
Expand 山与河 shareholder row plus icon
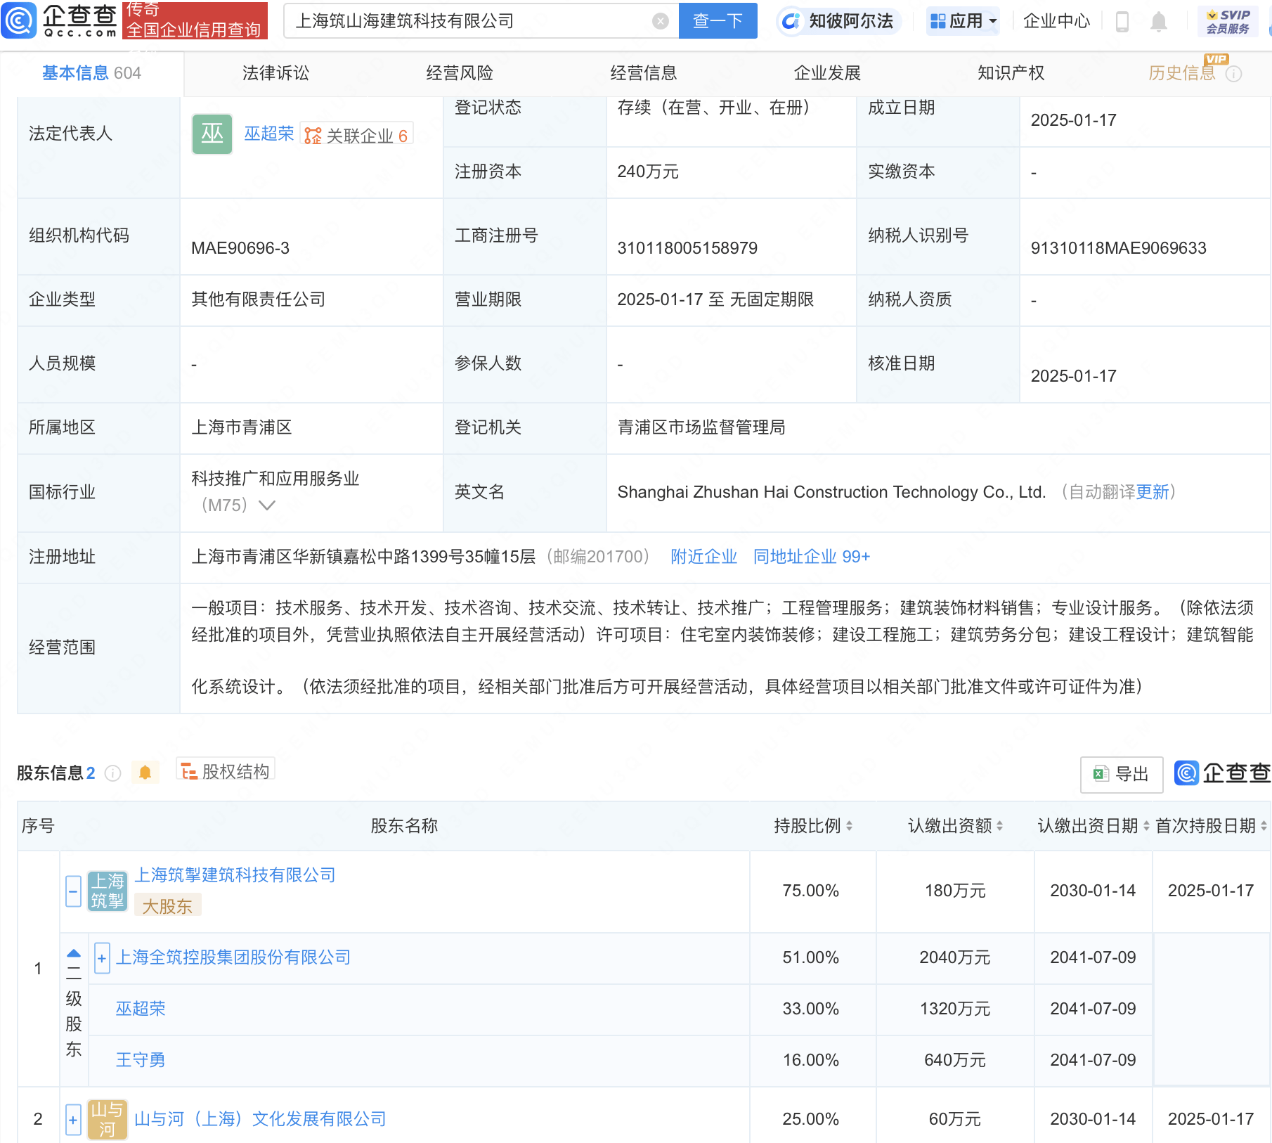click(x=73, y=1120)
